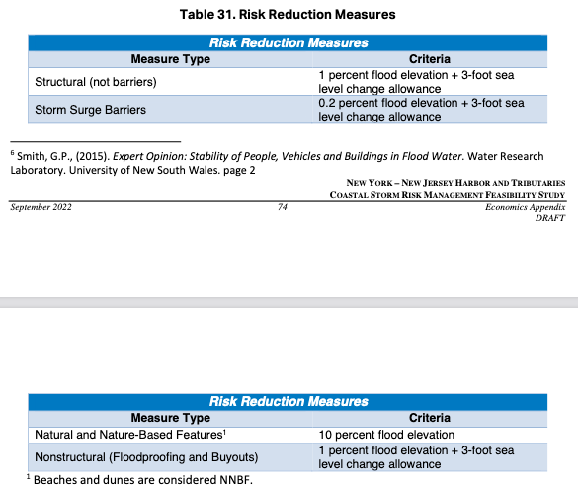This screenshot has height=487, width=578.
Task: Click page number 74 in the footer
Action: (283, 207)
